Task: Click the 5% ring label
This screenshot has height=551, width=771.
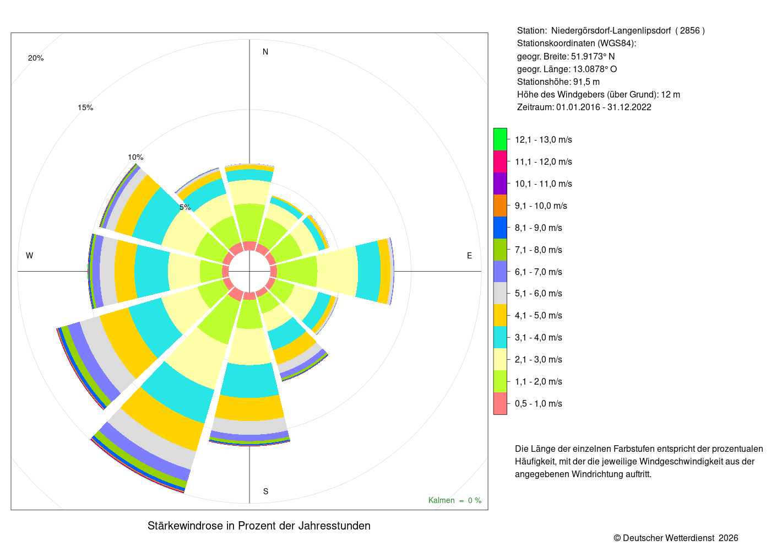Action: [185, 207]
